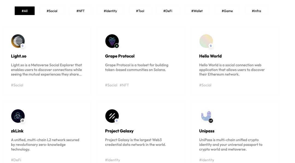Click the Solana badge on Grape Protocol logo
The image size is (295, 163).
pos(117,46)
